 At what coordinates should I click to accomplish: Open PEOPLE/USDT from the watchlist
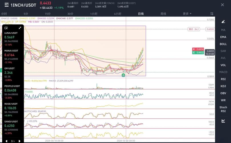point(13,92)
